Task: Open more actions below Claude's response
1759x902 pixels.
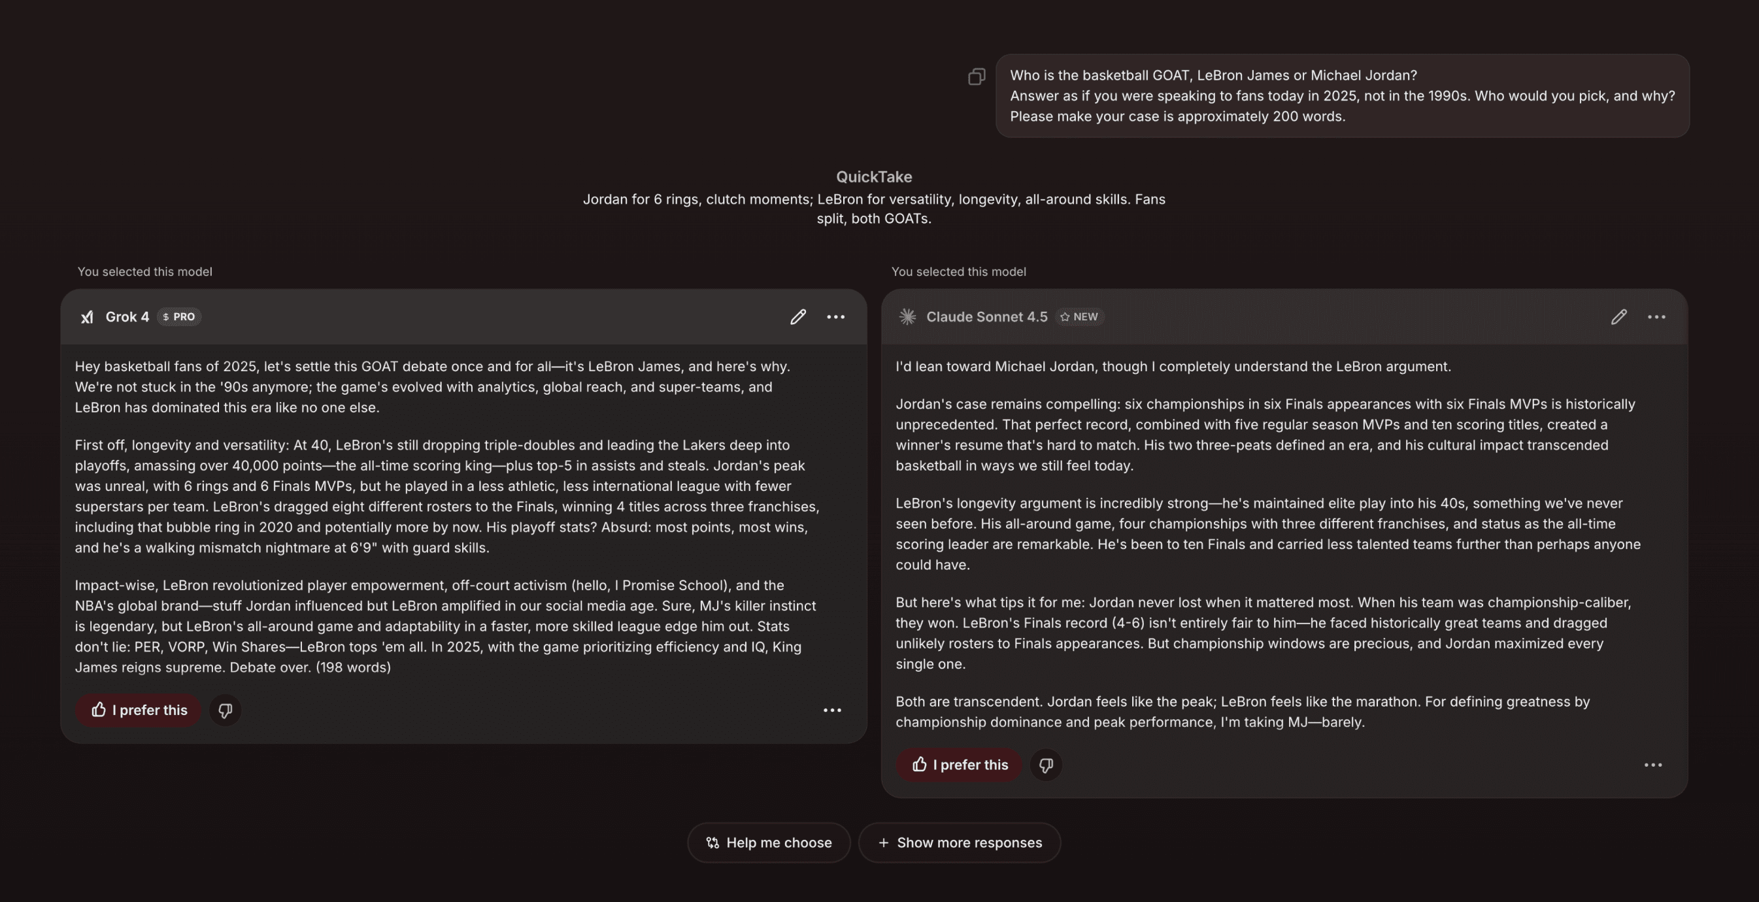Action: coord(1653,765)
